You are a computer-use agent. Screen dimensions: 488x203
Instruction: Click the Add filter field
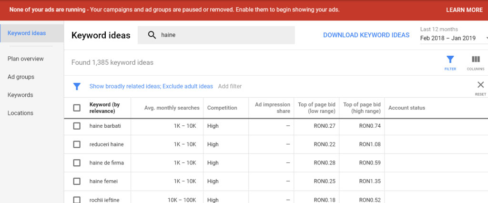click(x=230, y=87)
